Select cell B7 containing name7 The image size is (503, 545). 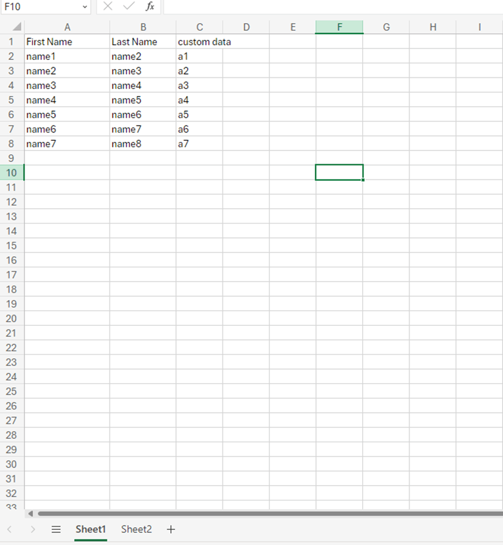click(143, 129)
